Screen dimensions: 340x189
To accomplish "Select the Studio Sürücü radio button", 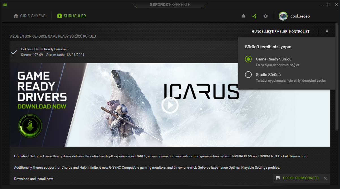I will coord(248,75).
